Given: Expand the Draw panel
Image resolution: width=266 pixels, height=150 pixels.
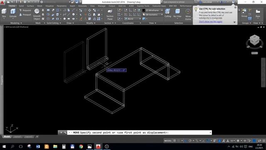Looking at the screenshot, I should [x=70, y=23].
